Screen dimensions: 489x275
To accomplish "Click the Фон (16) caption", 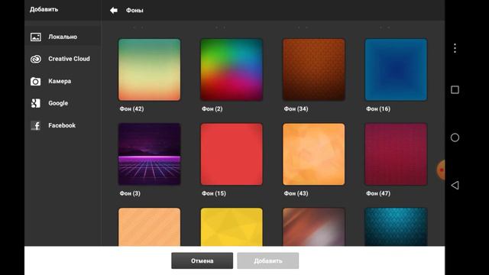I will coord(378,108).
